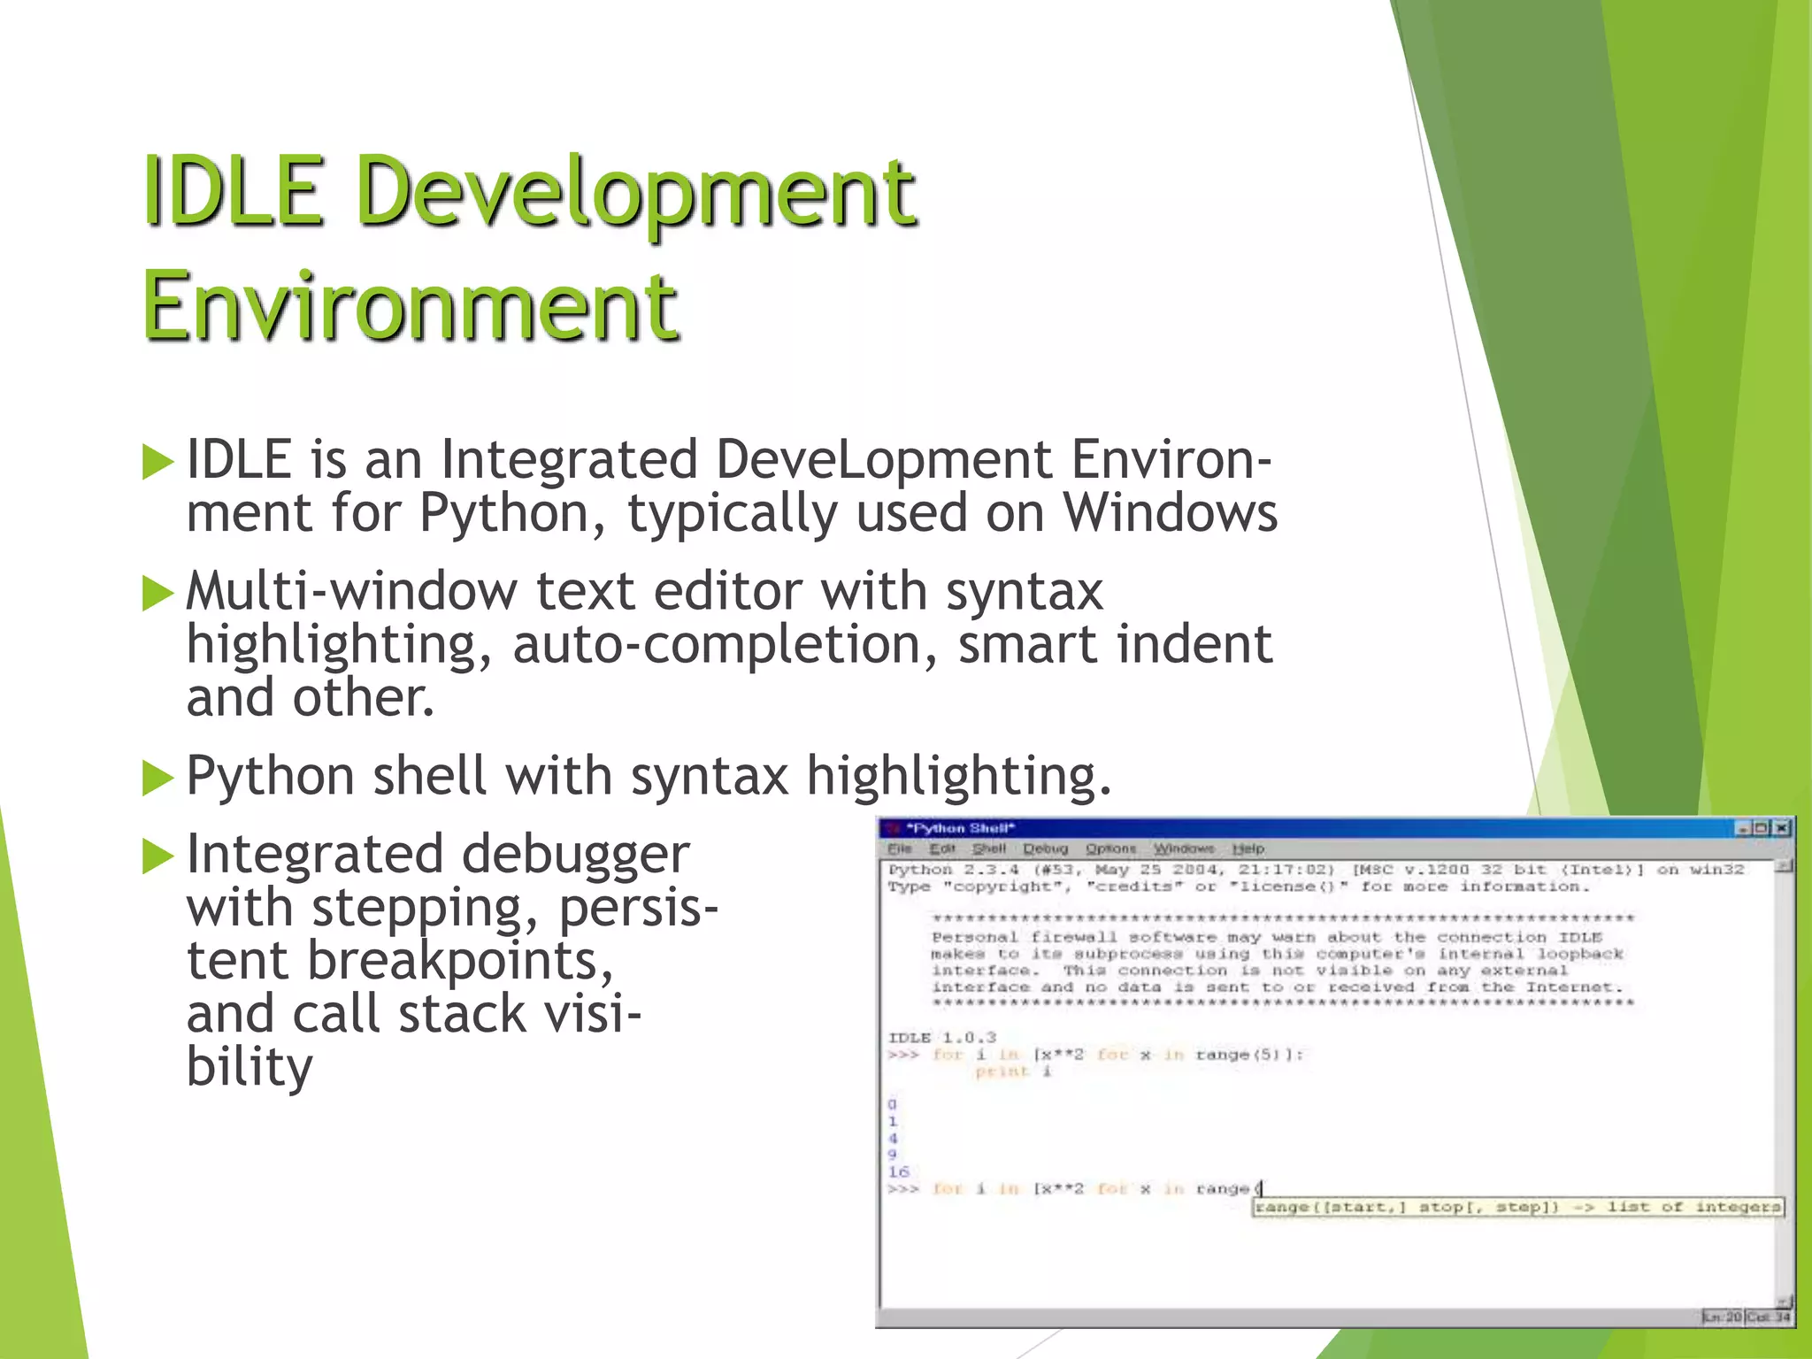Click the scrollbar up arrow in shell

tap(1784, 866)
